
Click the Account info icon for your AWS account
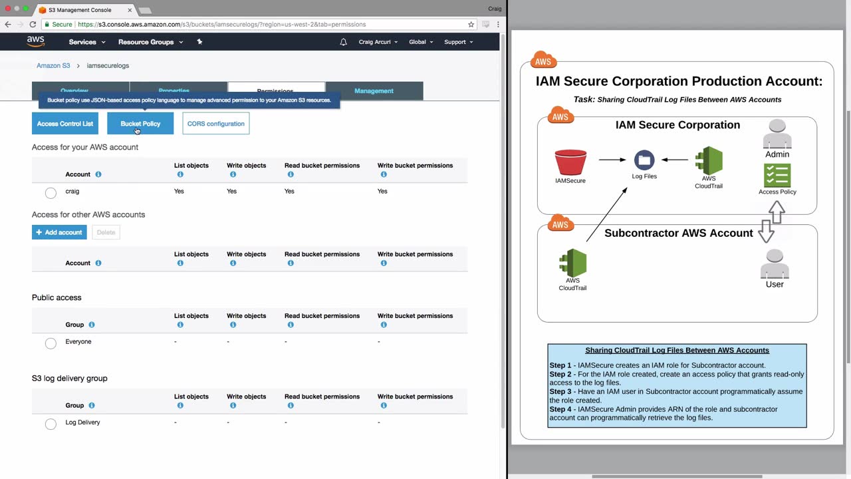(98, 174)
